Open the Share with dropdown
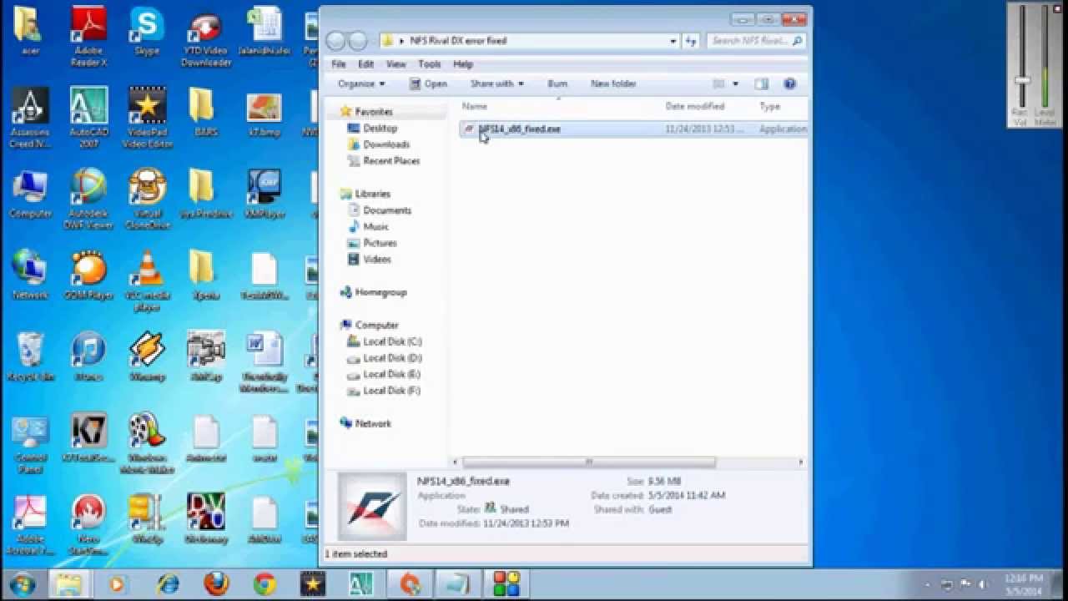 [497, 83]
